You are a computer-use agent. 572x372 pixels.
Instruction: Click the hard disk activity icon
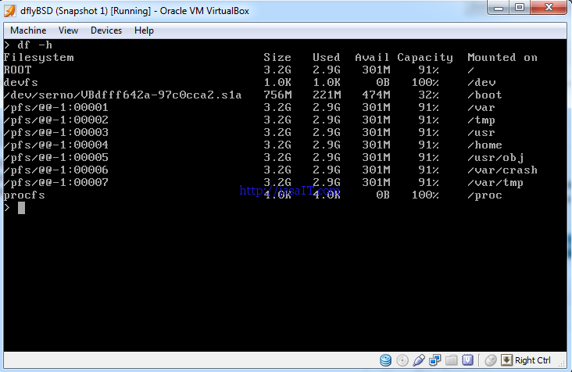pyautogui.click(x=385, y=360)
